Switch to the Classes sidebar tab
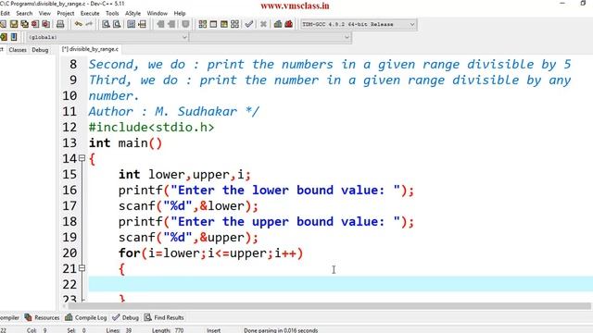The width and height of the screenshot is (593, 333). pyautogui.click(x=18, y=50)
